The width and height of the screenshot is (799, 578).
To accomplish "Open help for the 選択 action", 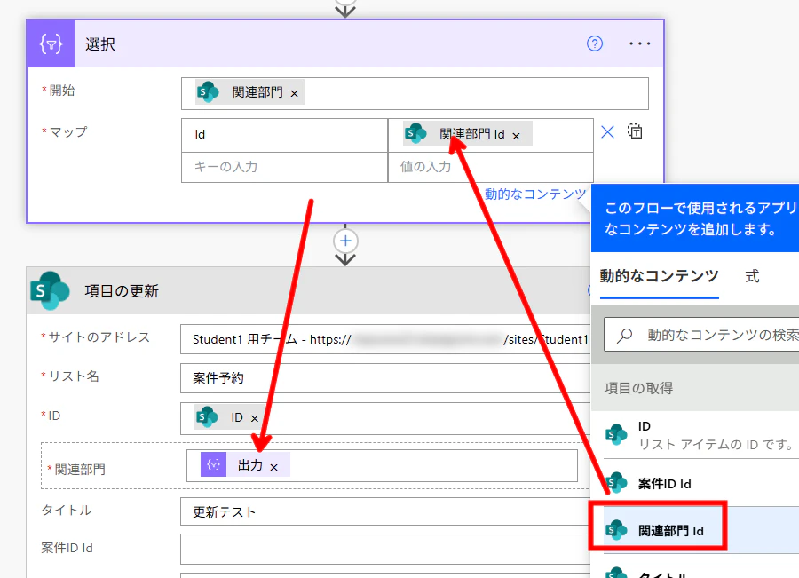I will 594,44.
